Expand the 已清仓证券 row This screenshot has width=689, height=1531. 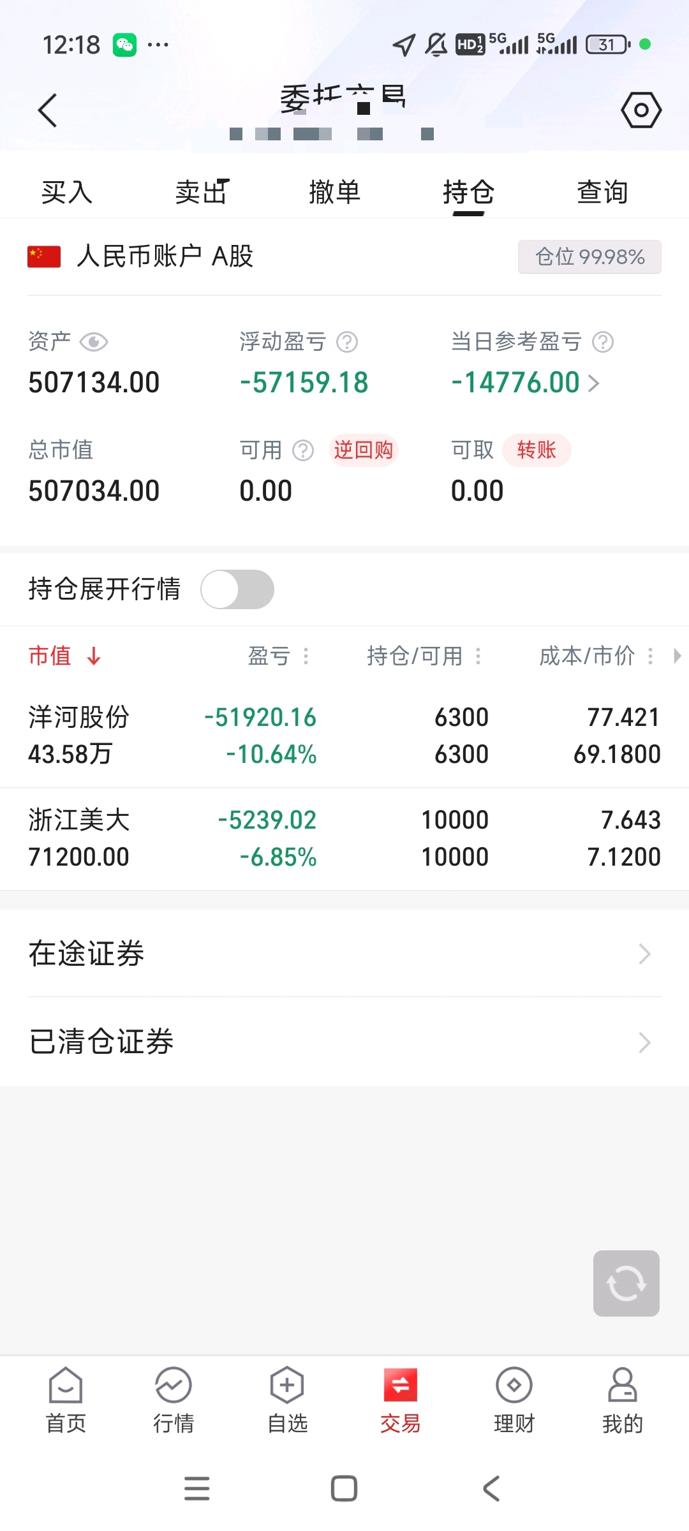pos(344,1042)
